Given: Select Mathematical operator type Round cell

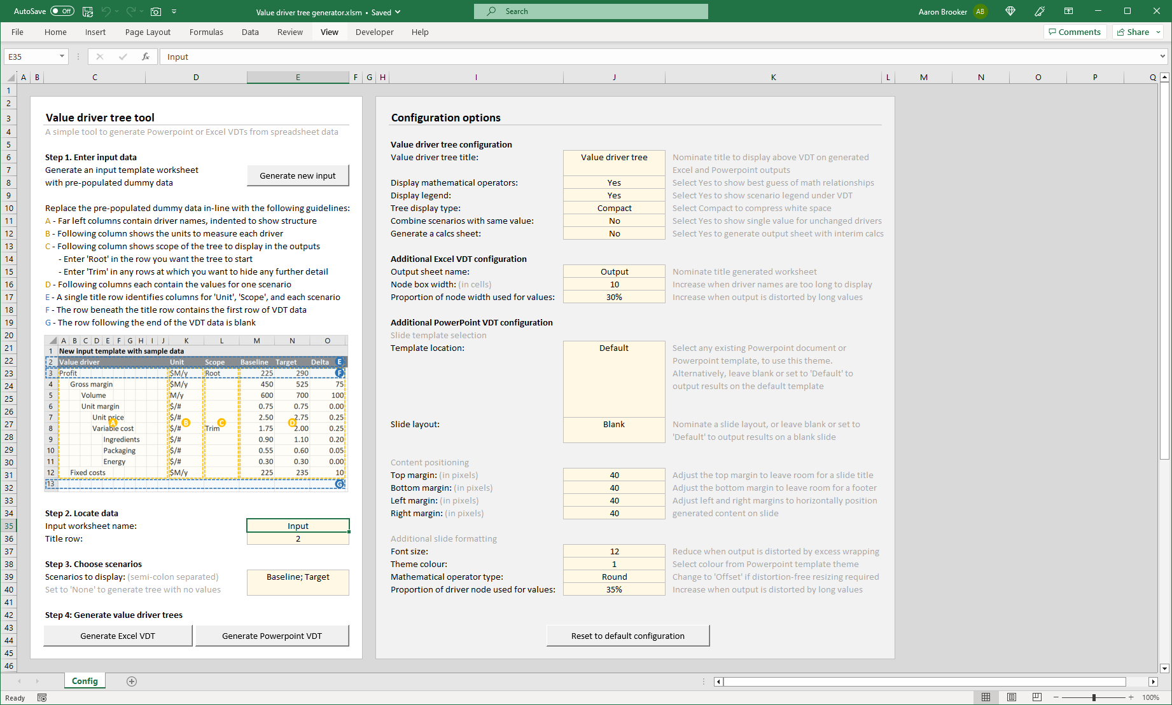Looking at the screenshot, I should (x=614, y=577).
